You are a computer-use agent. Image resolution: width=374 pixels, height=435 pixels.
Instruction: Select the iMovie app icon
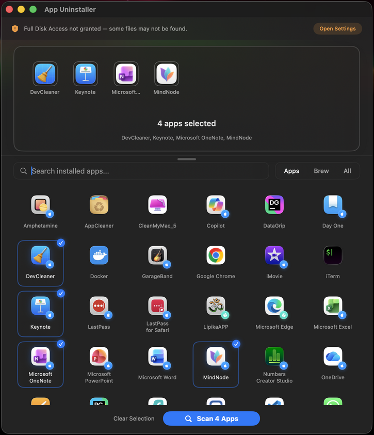tap(274, 255)
